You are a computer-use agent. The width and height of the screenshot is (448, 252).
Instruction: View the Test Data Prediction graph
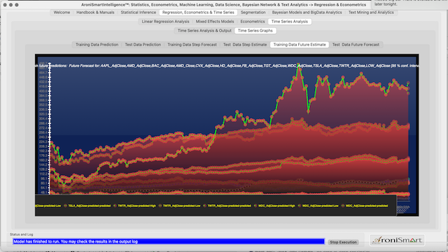pos(143,45)
